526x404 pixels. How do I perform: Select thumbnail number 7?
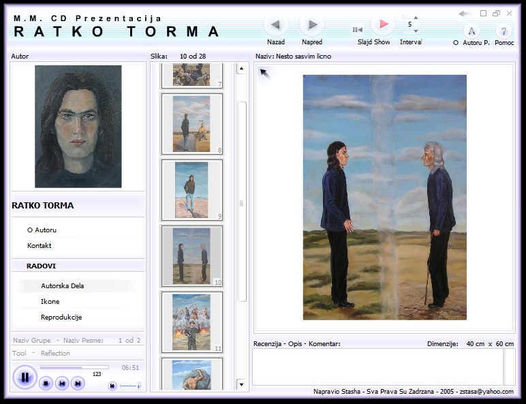pos(192,76)
